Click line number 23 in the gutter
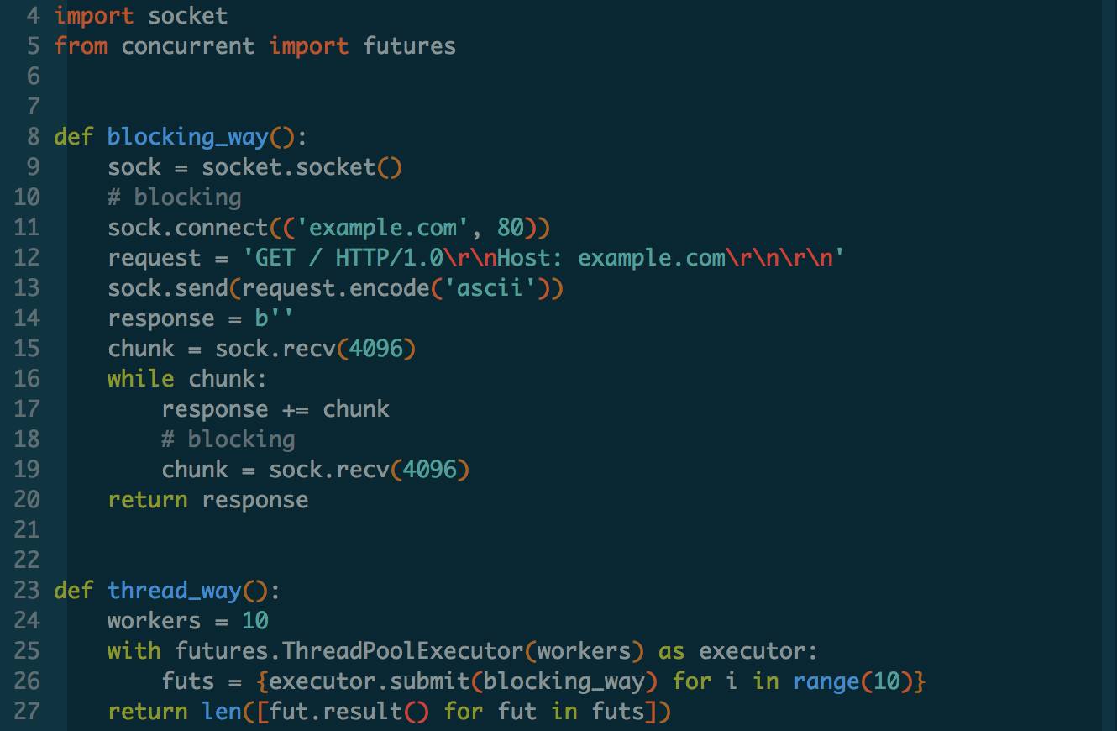 point(27,591)
